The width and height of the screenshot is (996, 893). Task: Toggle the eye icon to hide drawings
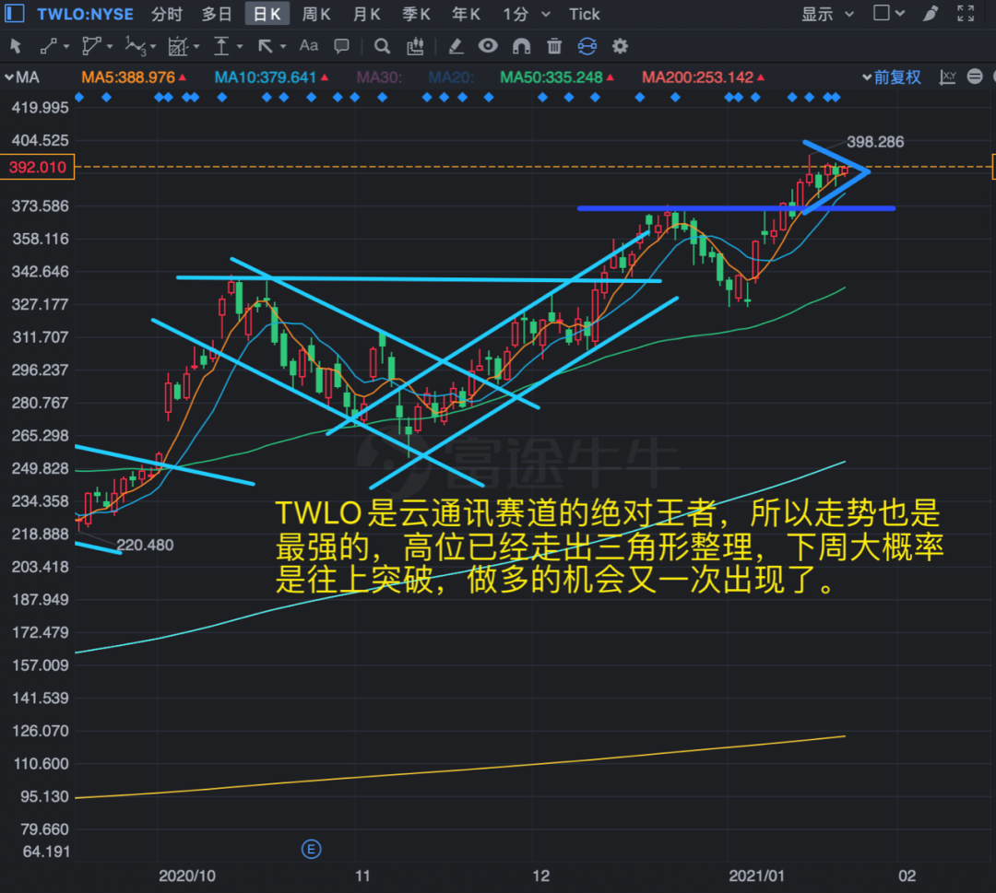[x=488, y=46]
